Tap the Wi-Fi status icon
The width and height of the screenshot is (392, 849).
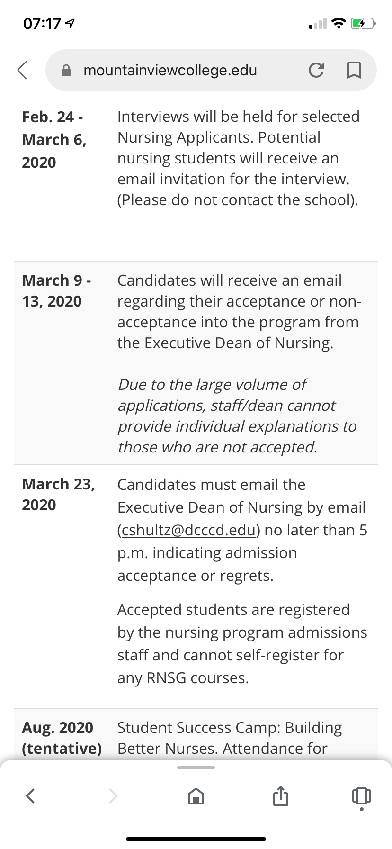339,23
